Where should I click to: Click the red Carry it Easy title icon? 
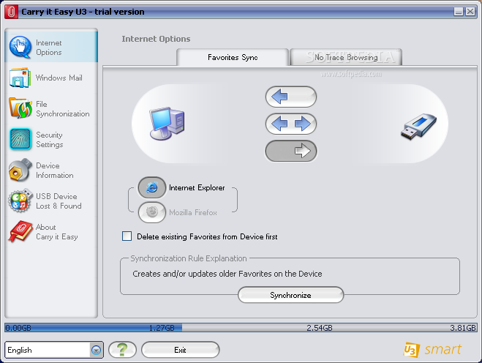(x=12, y=12)
